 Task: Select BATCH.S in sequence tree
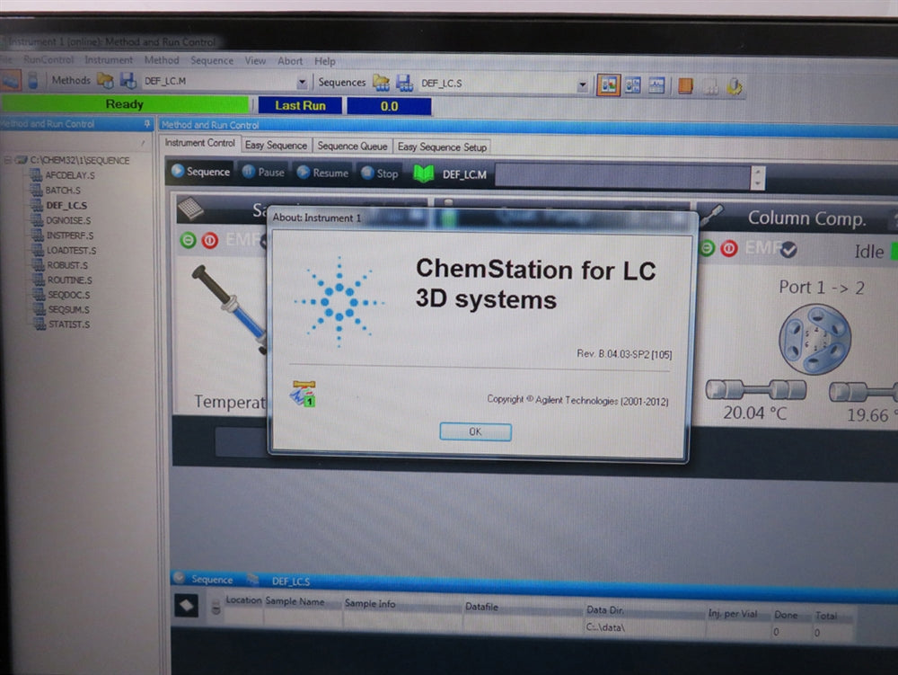(x=63, y=191)
